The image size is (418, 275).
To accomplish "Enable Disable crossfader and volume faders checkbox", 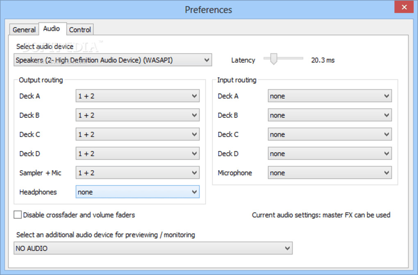I will pyautogui.click(x=18, y=215).
